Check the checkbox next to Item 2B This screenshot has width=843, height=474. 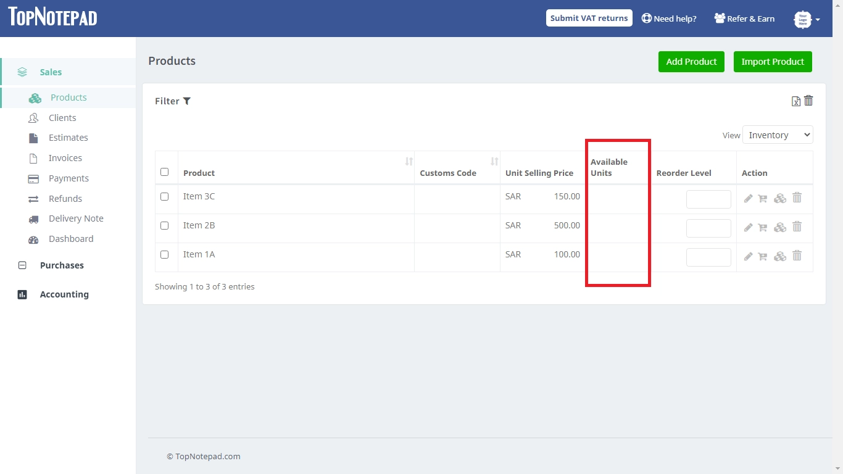point(165,225)
